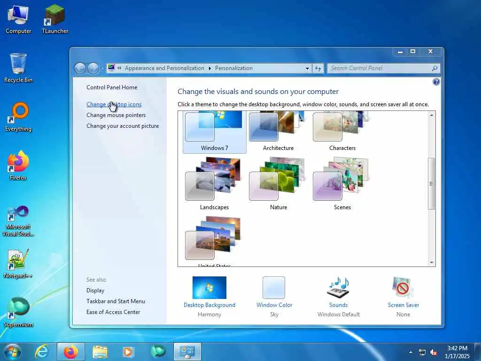Screen dimensions: 481x361
Task: Switch to Firefox in the taskbar
Action: pyautogui.click(x=70, y=352)
